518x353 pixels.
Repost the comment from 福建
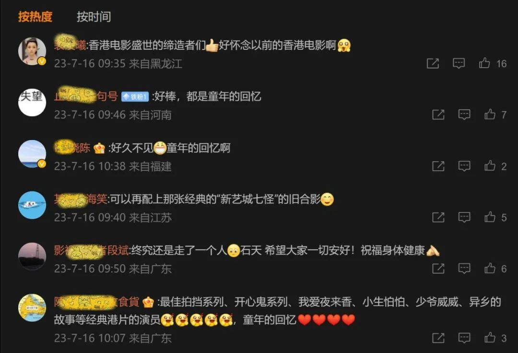point(438,166)
